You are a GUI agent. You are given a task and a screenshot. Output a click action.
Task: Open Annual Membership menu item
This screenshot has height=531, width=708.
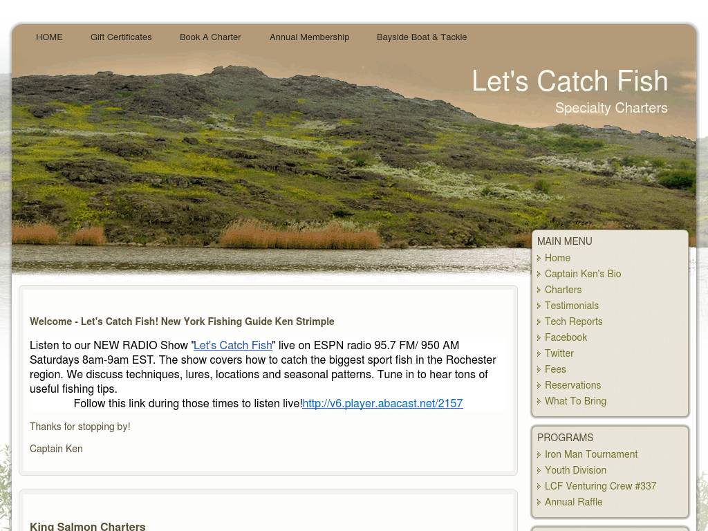click(309, 37)
